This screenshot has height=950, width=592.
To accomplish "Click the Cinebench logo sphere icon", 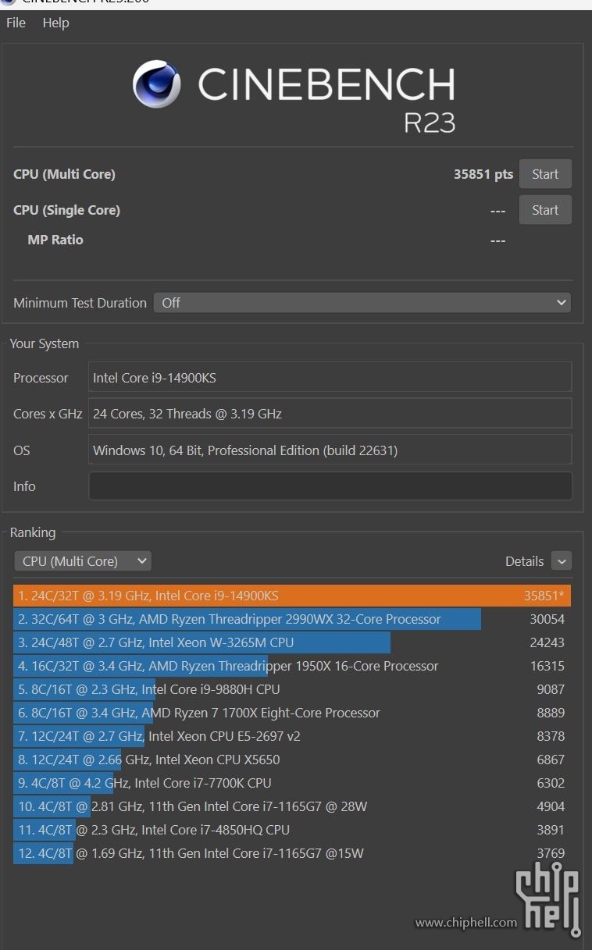I will (157, 84).
